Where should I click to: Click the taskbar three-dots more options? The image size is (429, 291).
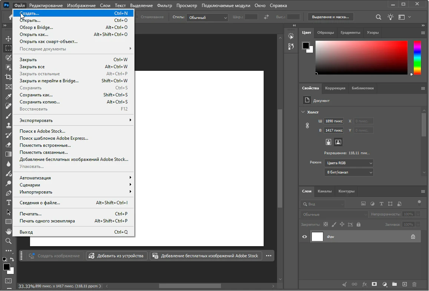tap(269, 256)
